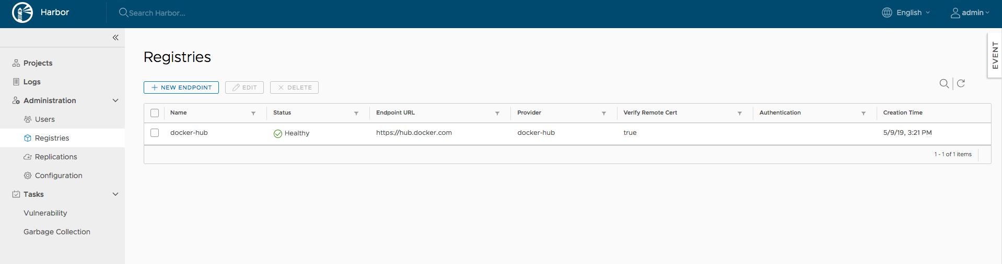Select all registries with header checkbox
Screen dimensions: 1002x264
pos(155,113)
